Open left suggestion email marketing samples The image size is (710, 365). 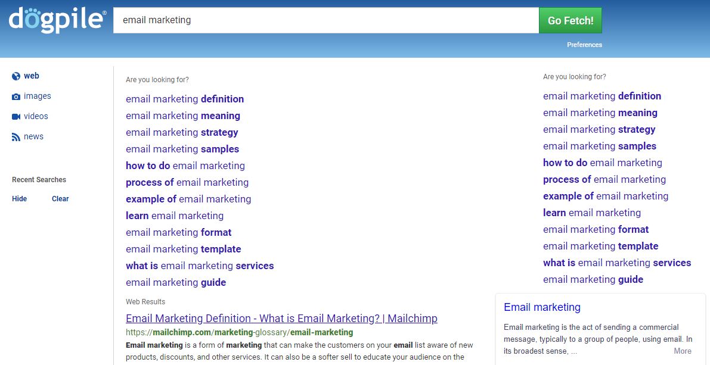coord(182,149)
